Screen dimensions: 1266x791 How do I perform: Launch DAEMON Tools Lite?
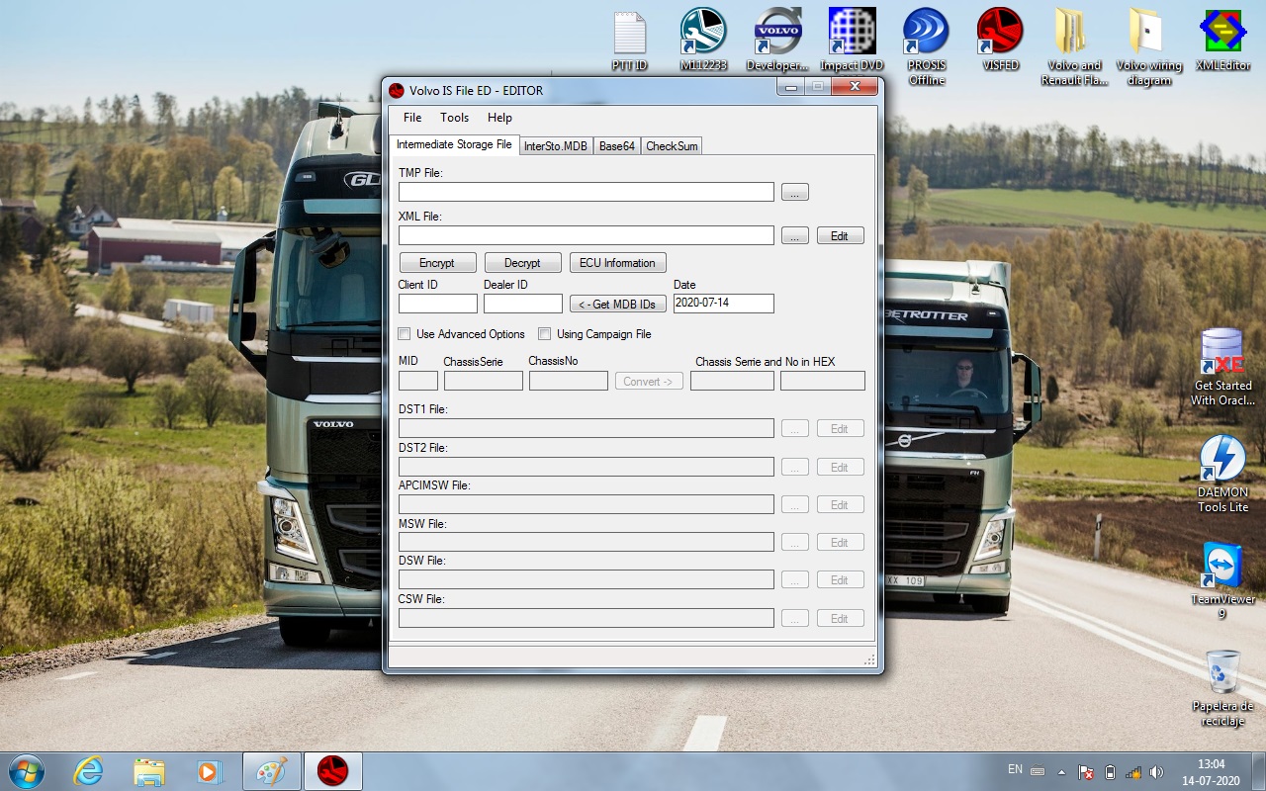coord(1222,474)
